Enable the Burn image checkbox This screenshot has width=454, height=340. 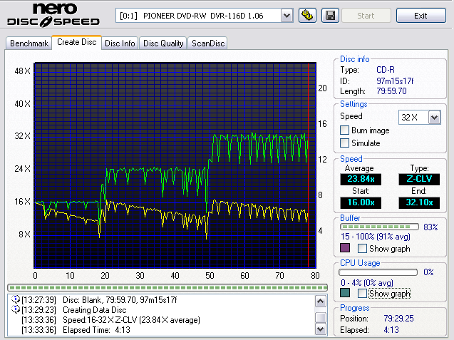(345, 130)
